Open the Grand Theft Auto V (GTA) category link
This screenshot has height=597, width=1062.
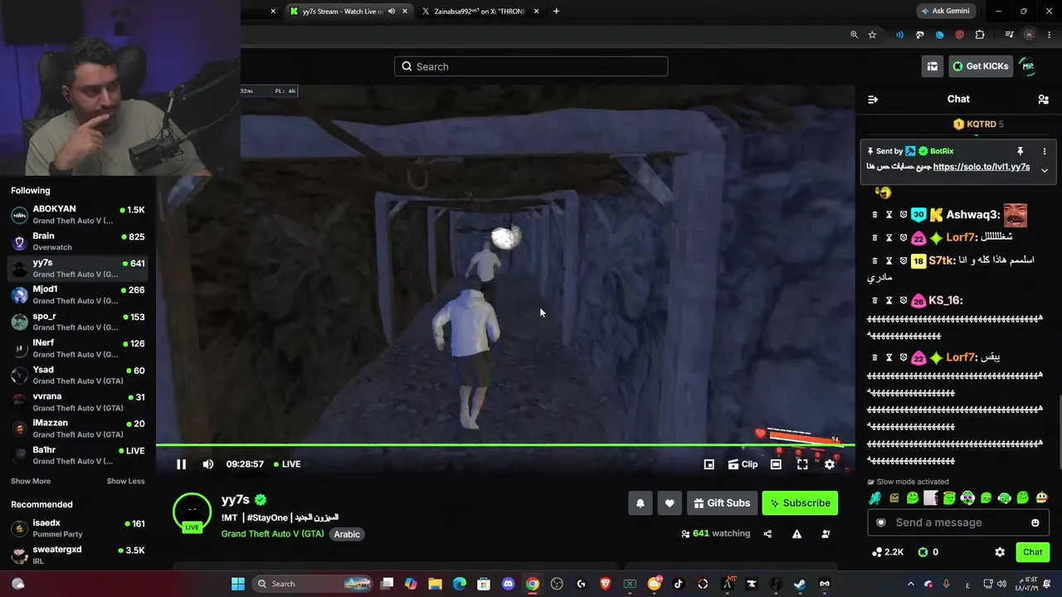[273, 534]
